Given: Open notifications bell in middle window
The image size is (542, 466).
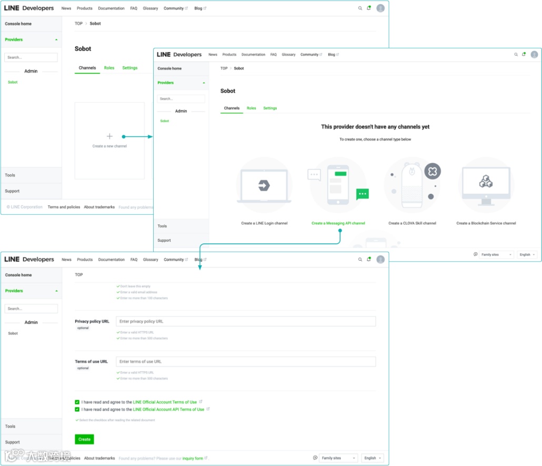Looking at the screenshot, I should 524,54.
